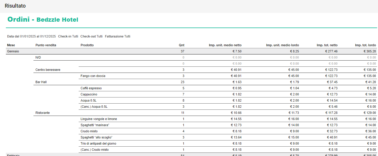Click Acqua 0.5L's total net € 14.54

(332, 100)
